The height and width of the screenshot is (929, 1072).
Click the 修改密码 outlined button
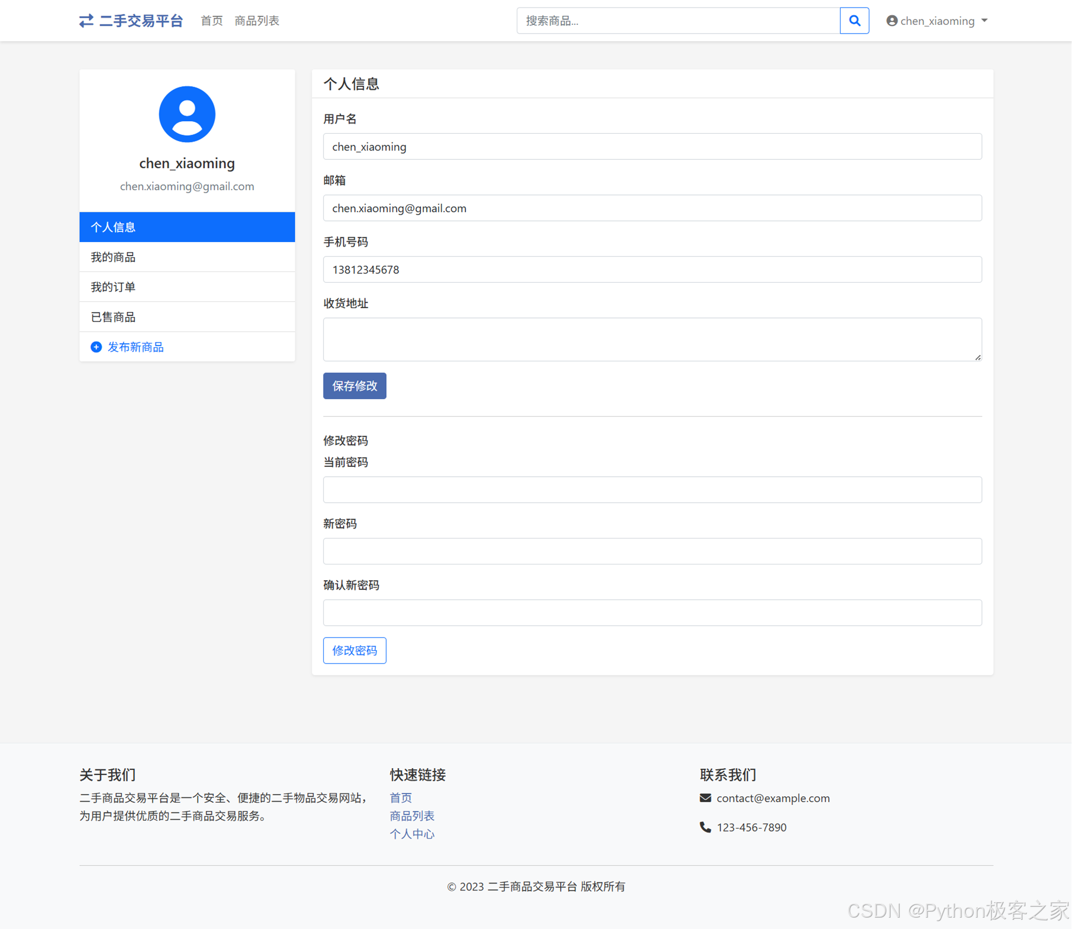(354, 650)
